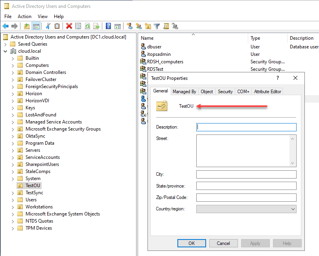Switch to the Object tab
The width and height of the screenshot is (319, 256).
[207, 92]
